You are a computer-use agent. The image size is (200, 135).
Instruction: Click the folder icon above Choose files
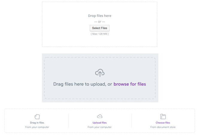coord(163,117)
